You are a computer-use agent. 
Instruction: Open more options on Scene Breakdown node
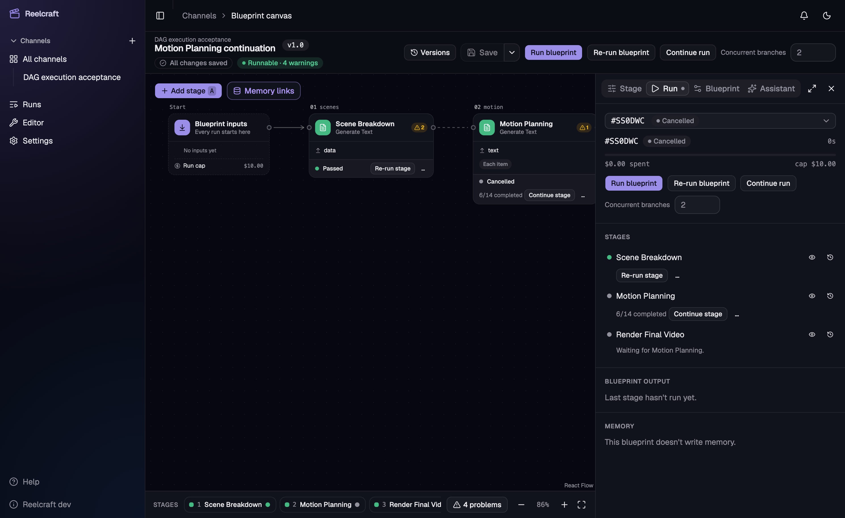(423, 169)
